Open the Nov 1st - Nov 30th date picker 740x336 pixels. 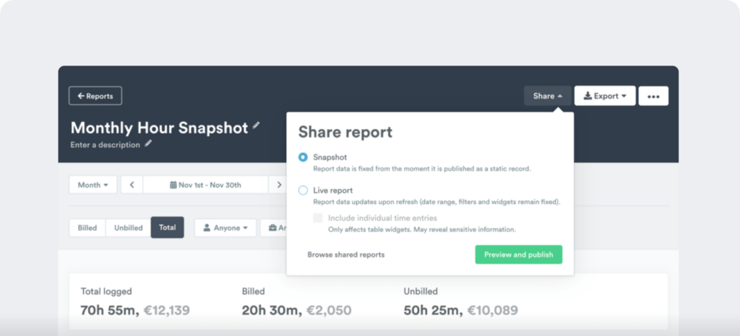(x=206, y=185)
